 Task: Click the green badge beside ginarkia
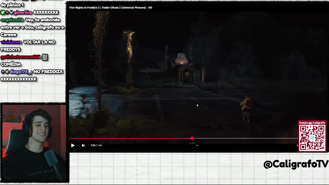[2, 12]
